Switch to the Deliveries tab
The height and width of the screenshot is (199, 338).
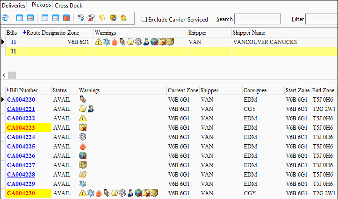pos(14,5)
